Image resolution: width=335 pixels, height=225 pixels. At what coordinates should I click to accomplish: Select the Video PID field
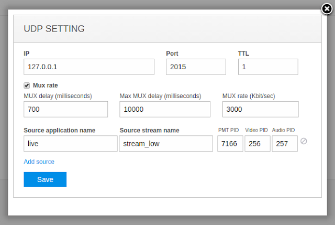[258, 143]
